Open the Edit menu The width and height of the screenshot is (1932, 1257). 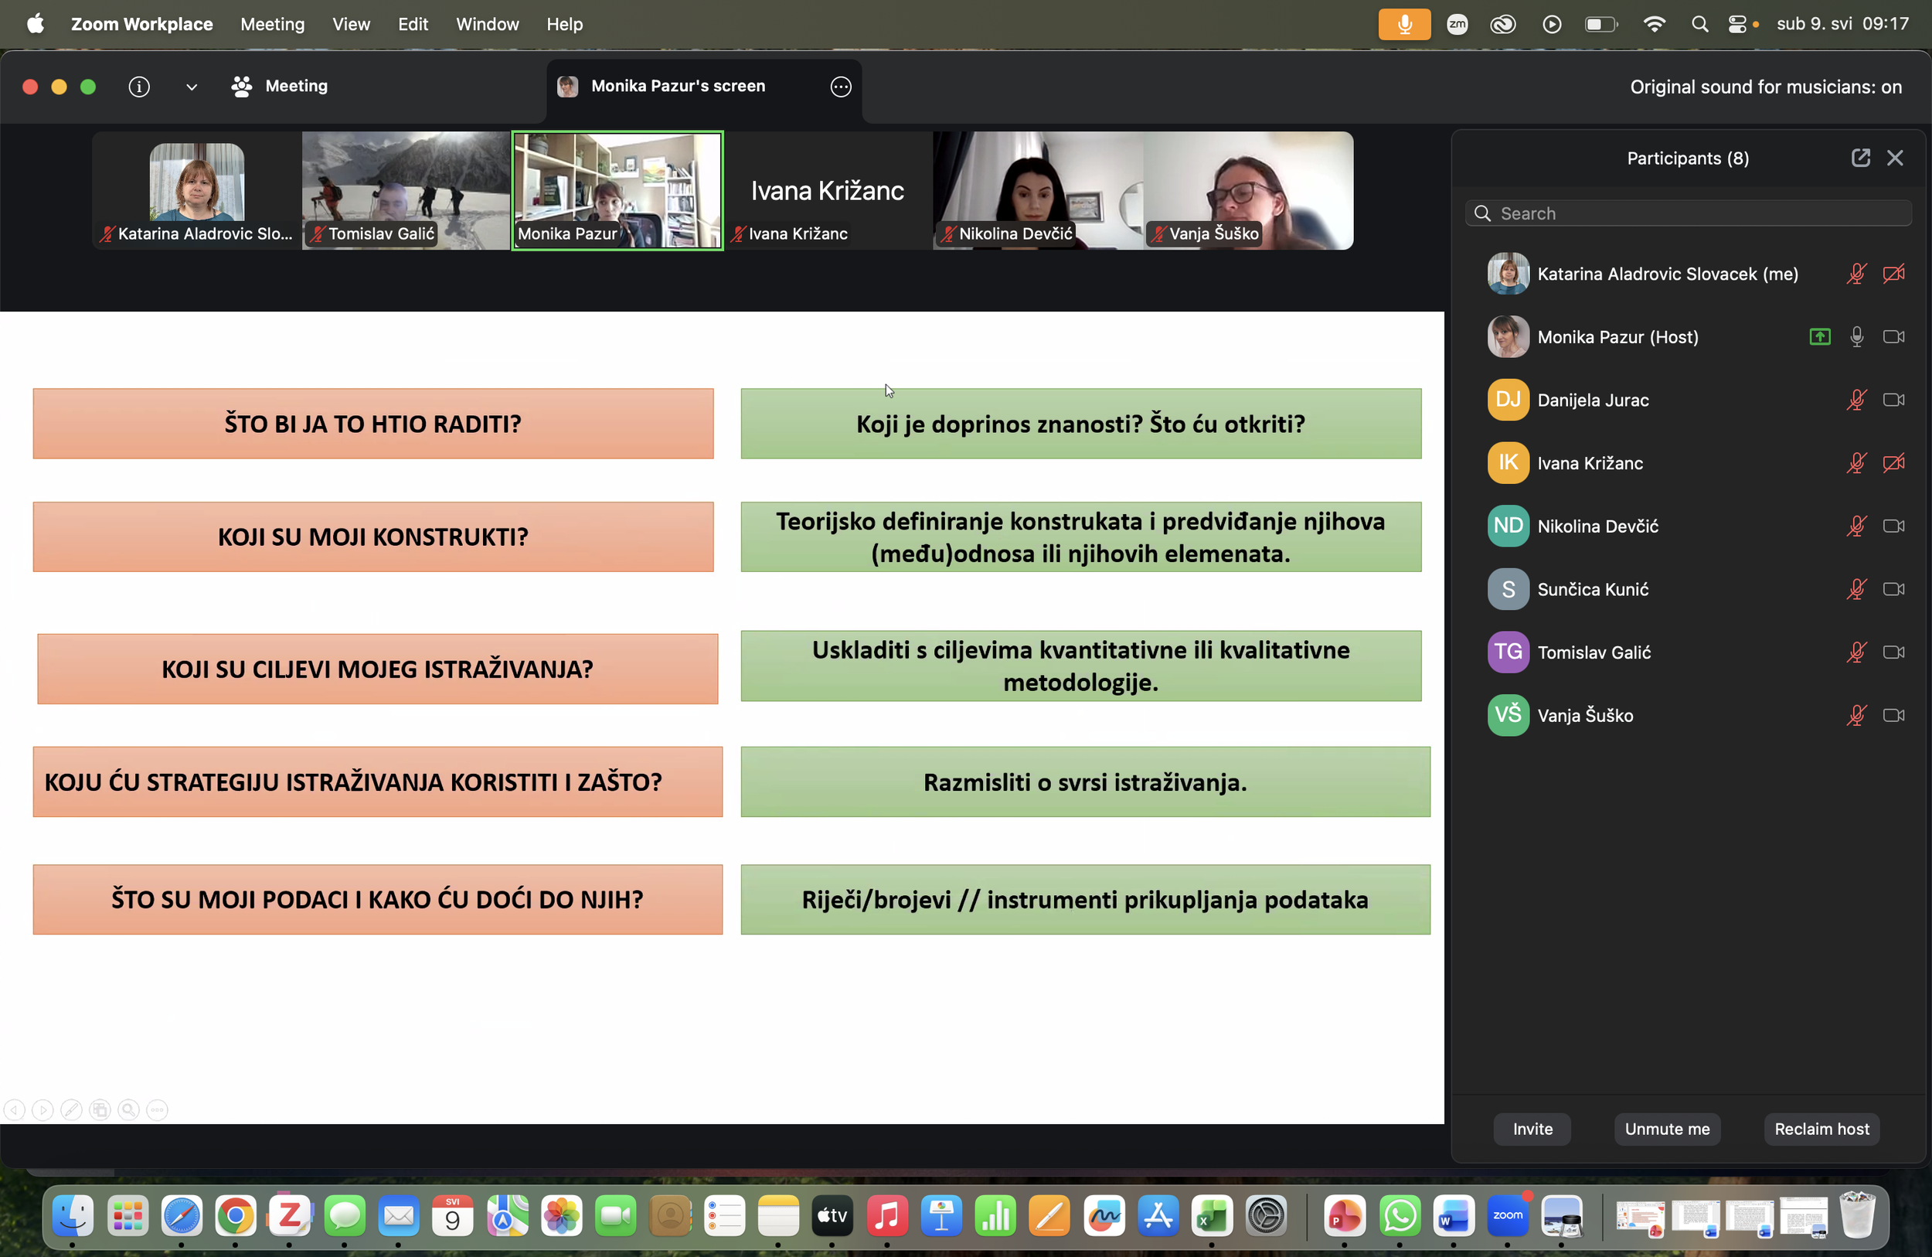[413, 25]
